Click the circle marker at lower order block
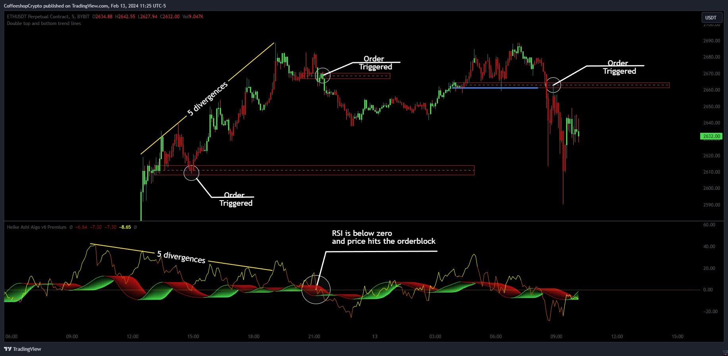The image size is (728, 356). pos(191,173)
